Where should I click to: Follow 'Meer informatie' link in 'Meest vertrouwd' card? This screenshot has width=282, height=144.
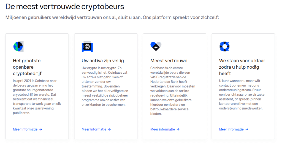[x=162, y=129]
